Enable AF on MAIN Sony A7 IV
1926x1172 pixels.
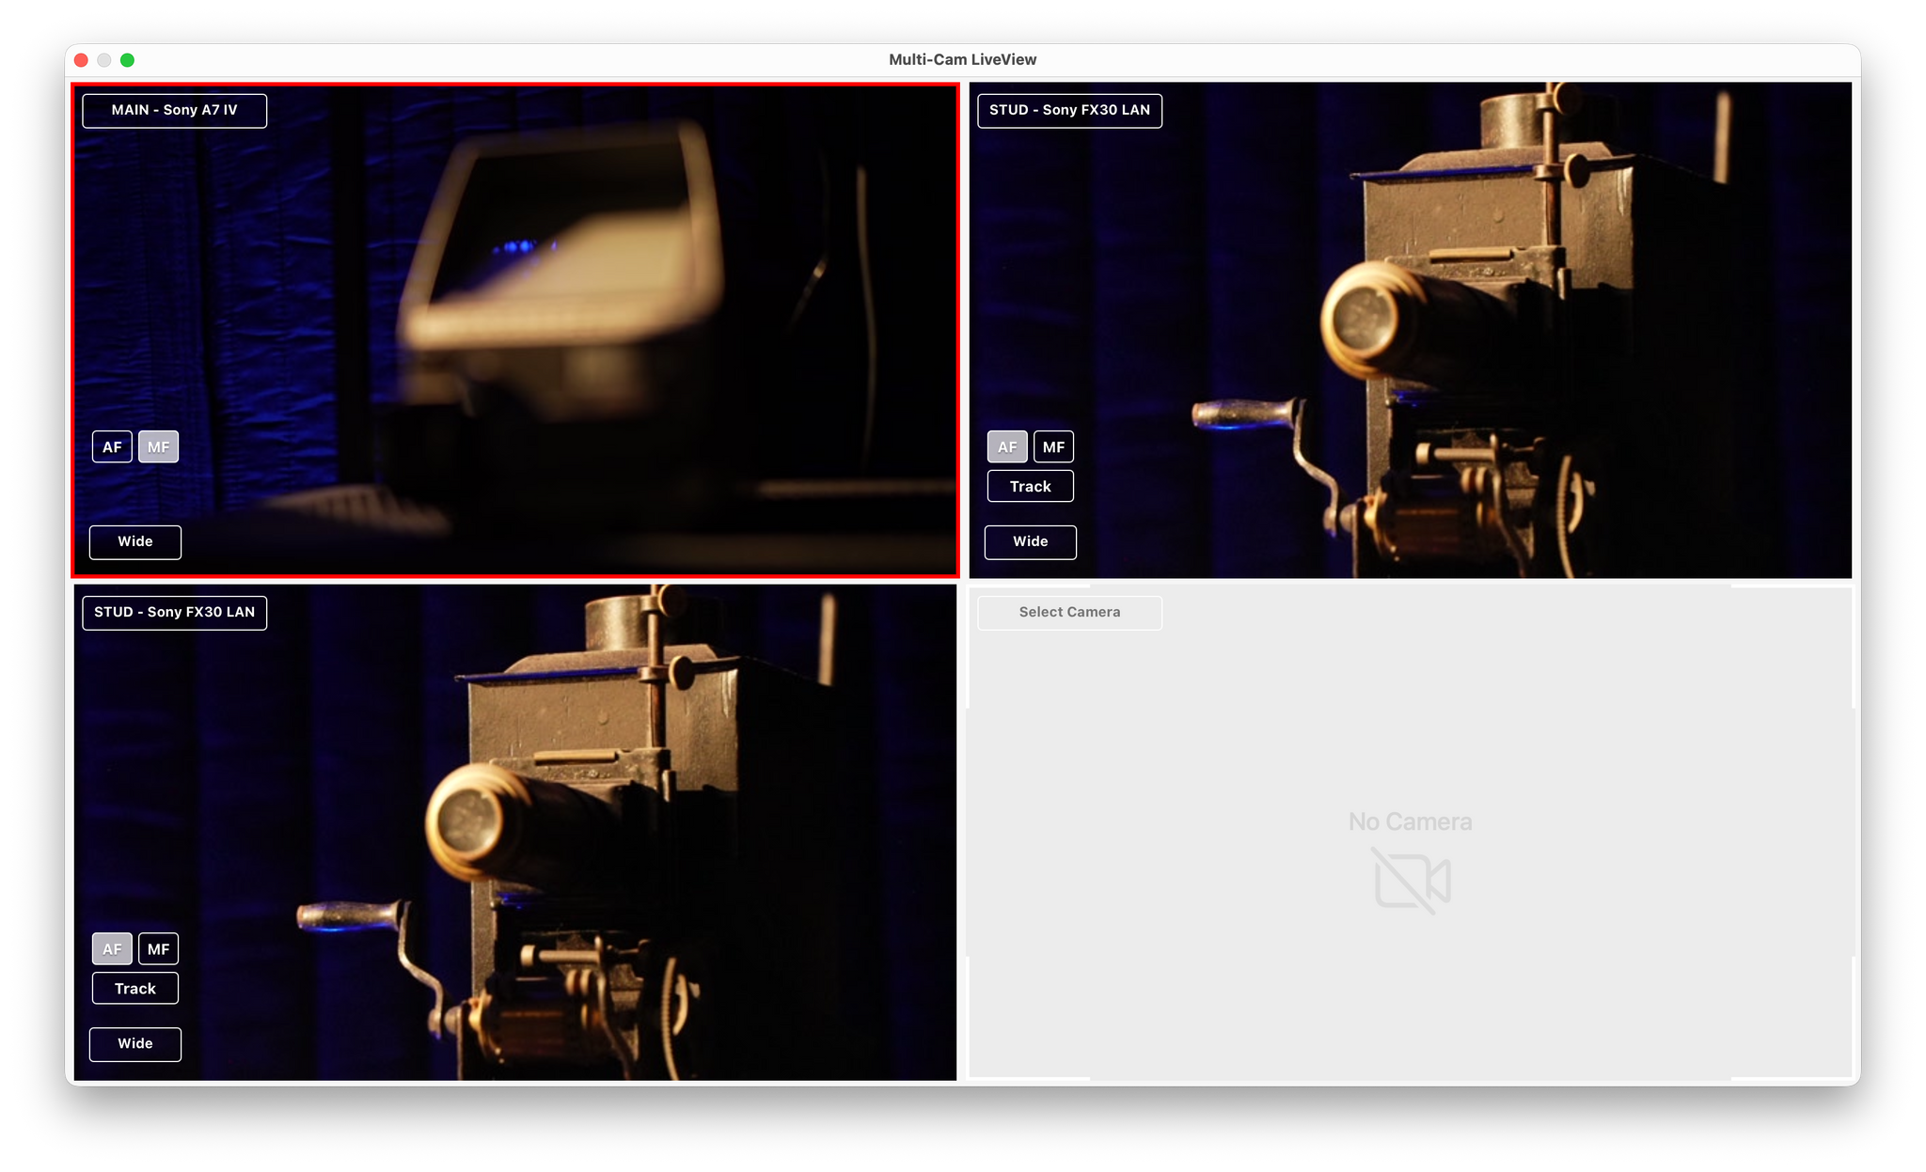click(112, 446)
